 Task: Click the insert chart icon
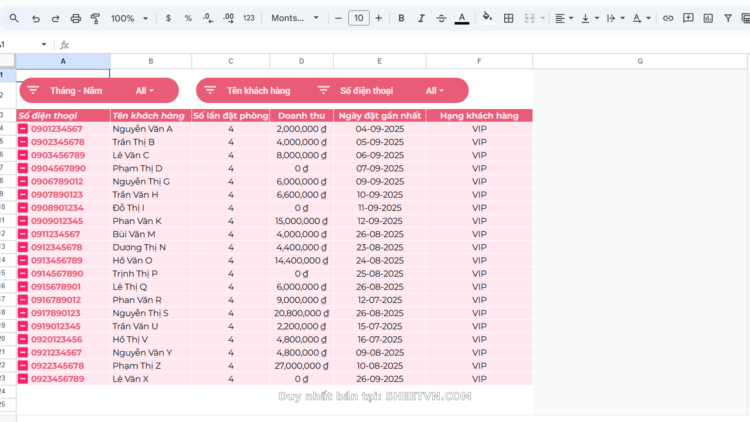[x=708, y=18]
